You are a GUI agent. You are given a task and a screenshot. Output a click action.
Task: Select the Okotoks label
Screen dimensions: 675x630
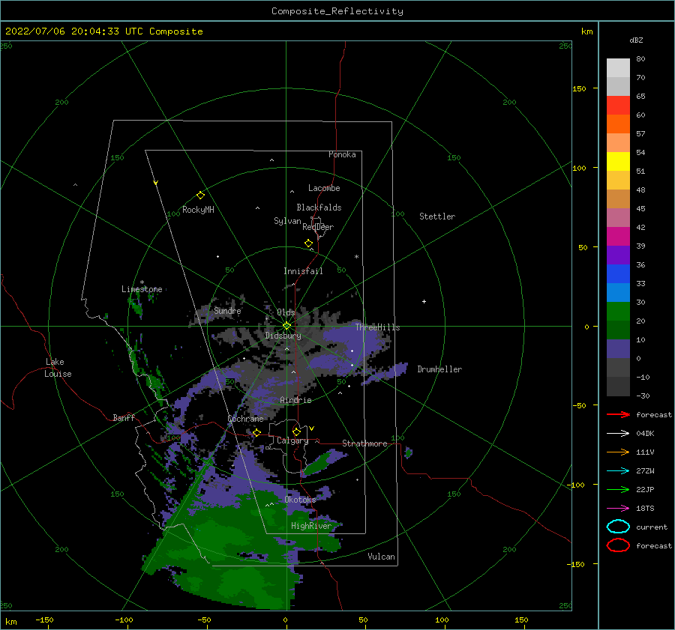(x=300, y=499)
